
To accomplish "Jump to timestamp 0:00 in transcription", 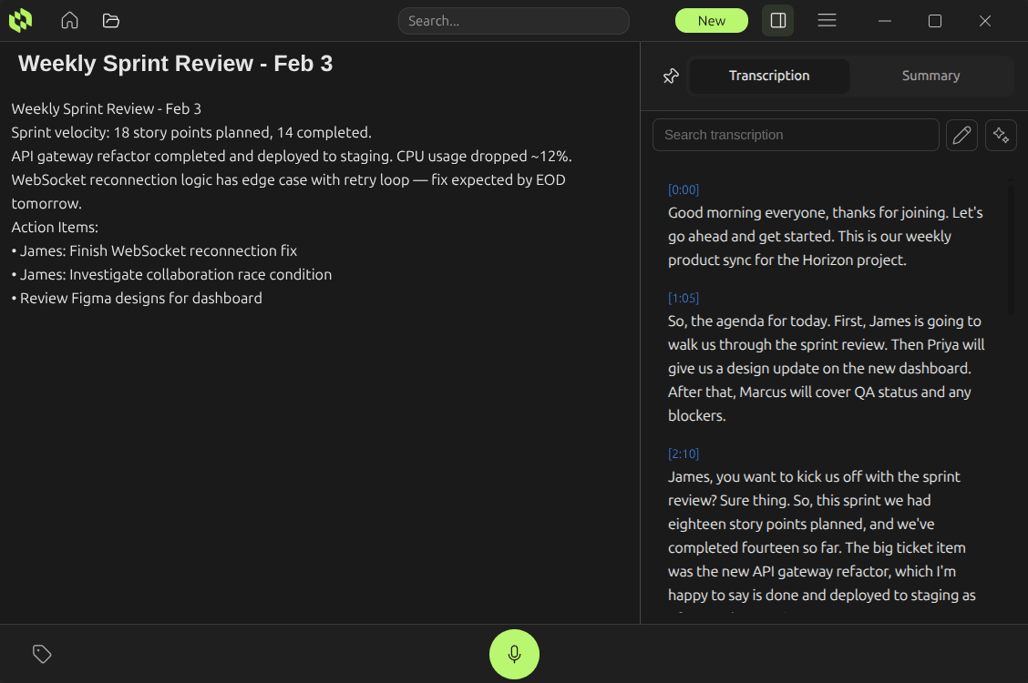I will coord(684,189).
